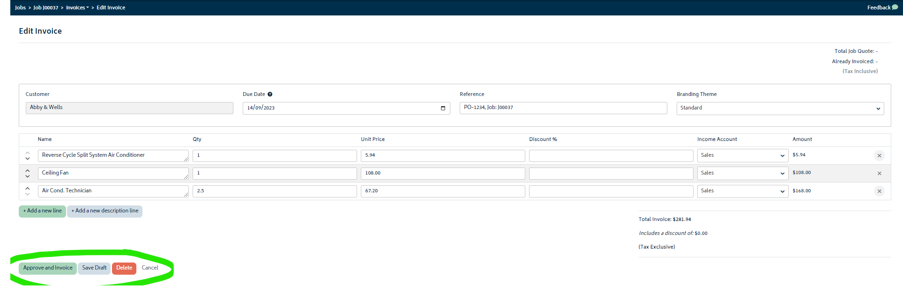
Task: Remove the Ceiling Fan line item
Action: point(879,173)
